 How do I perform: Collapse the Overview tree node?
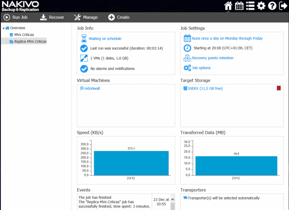(x=3, y=28)
